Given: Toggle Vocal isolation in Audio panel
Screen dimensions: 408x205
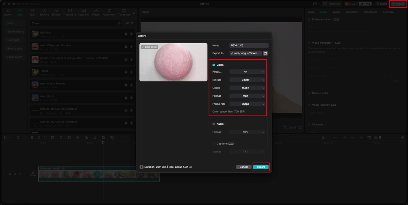Looking at the screenshot, I should tap(309, 105).
